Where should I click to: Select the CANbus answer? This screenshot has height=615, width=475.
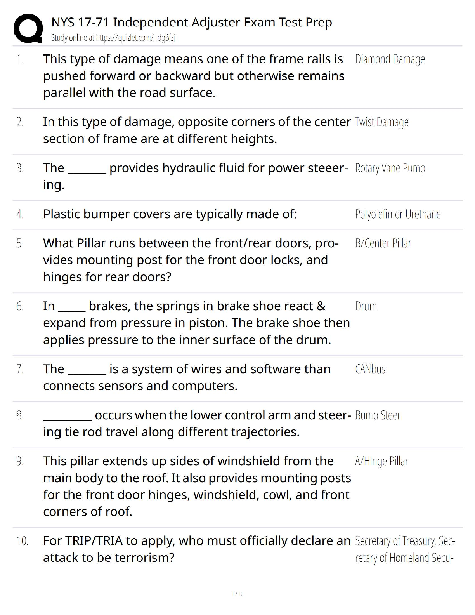point(370,369)
